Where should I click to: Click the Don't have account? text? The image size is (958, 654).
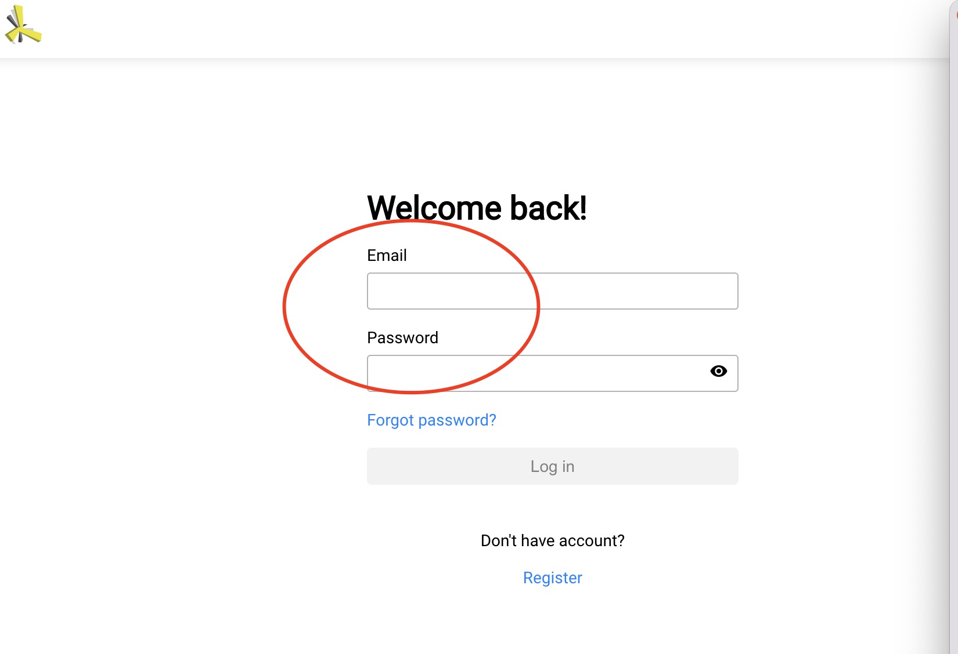552,540
